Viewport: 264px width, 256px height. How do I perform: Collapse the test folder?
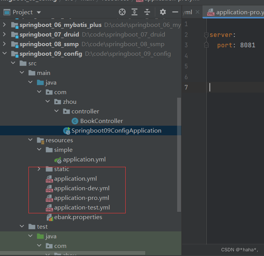[22, 226]
